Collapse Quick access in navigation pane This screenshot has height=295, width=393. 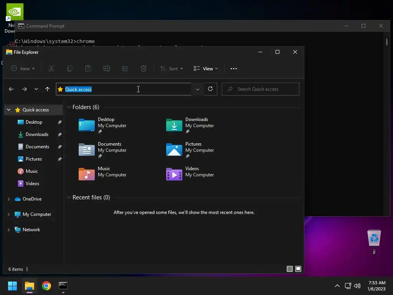click(x=9, y=110)
